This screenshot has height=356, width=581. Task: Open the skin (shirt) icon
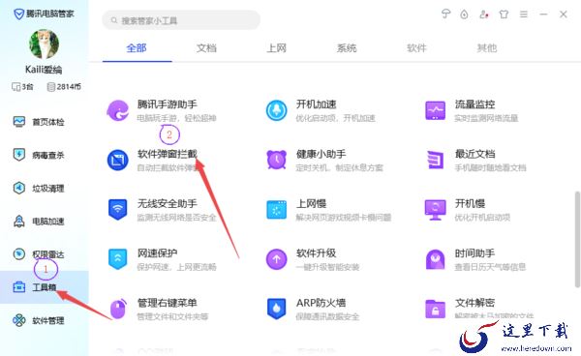coord(504,15)
